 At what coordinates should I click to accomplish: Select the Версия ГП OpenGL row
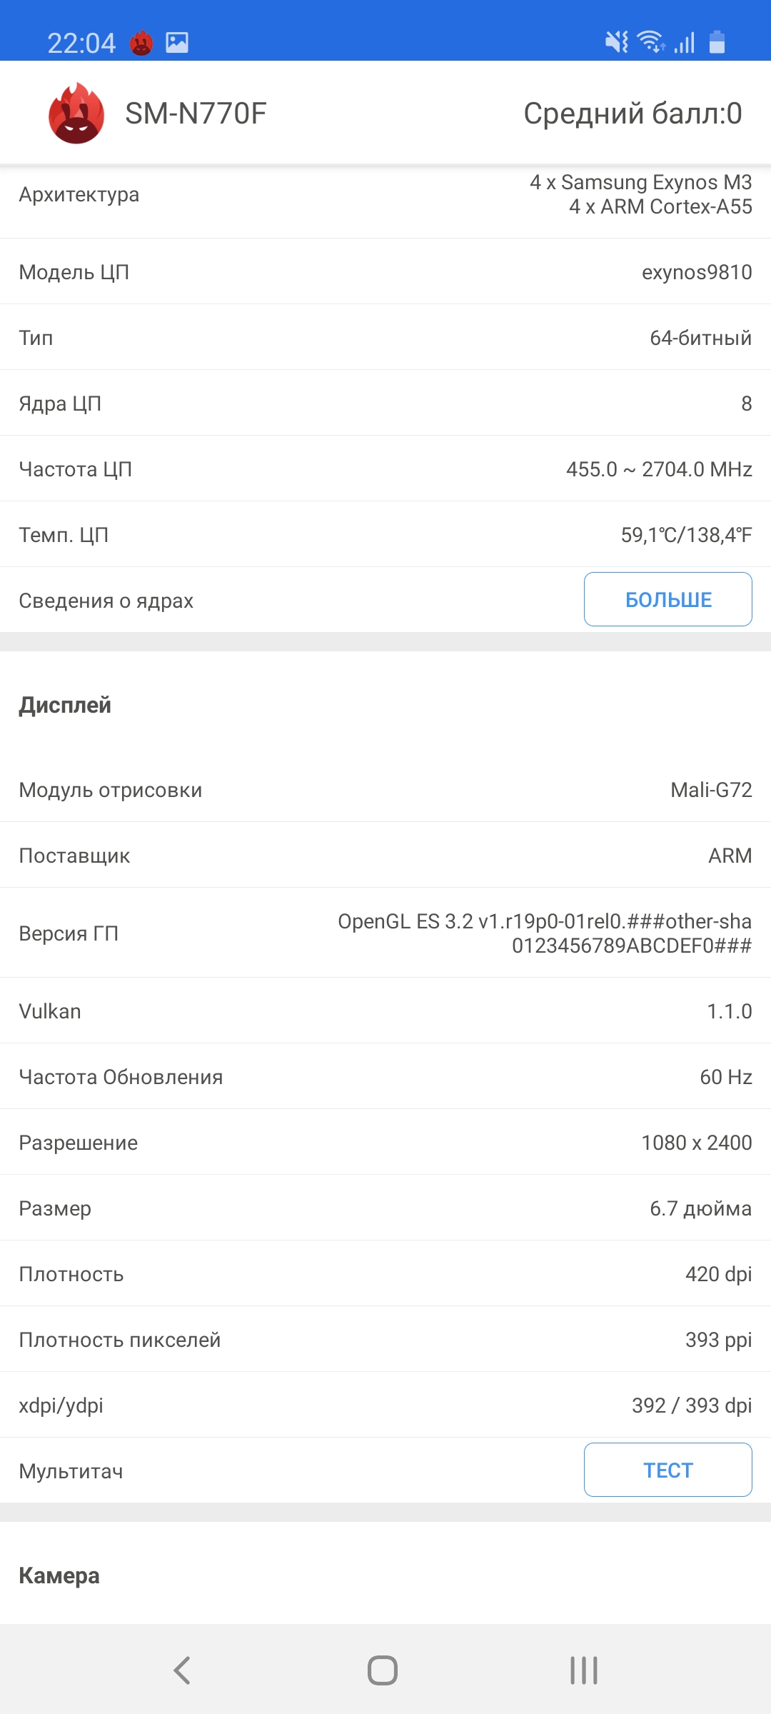385,933
